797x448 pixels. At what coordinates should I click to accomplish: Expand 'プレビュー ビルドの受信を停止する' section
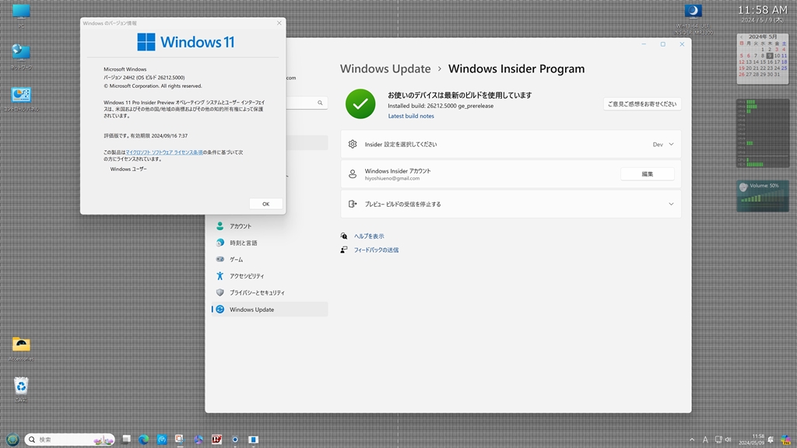click(x=671, y=204)
